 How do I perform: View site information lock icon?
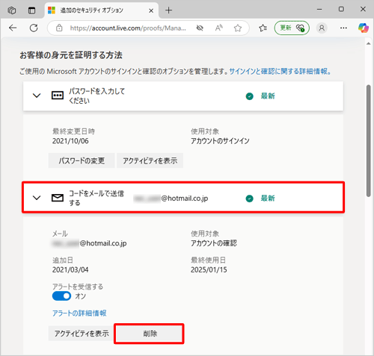click(x=59, y=28)
